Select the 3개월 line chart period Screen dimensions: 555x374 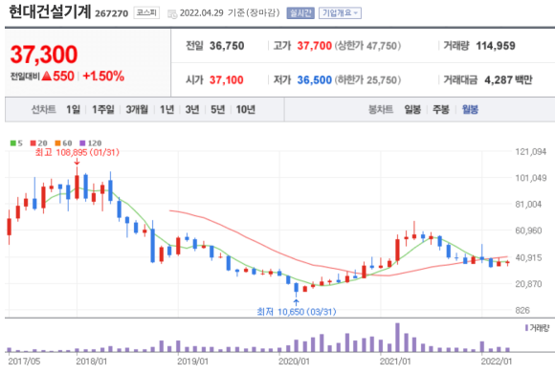point(137,110)
